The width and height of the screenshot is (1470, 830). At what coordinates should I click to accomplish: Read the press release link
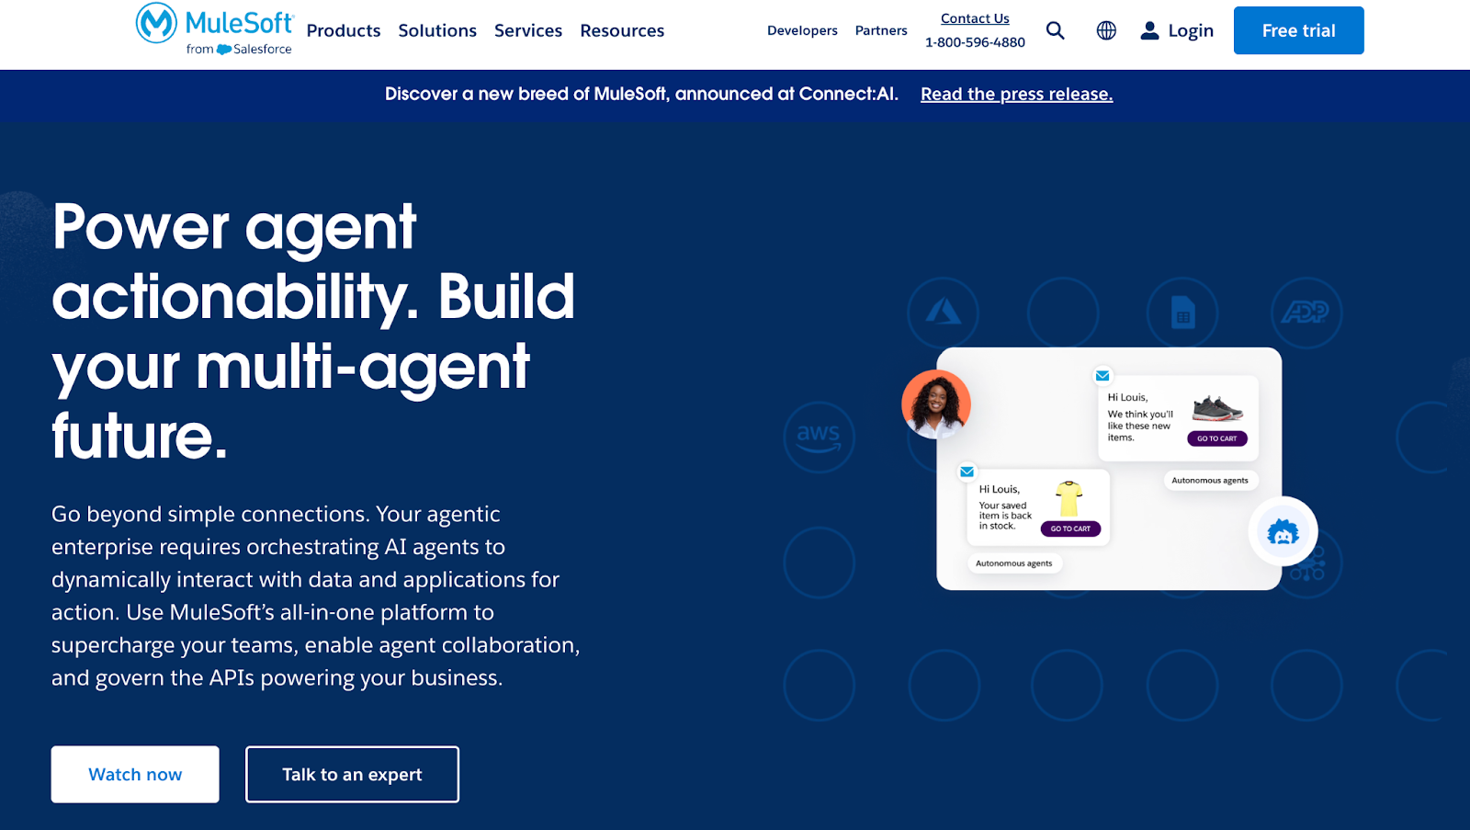[x=1016, y=94]
